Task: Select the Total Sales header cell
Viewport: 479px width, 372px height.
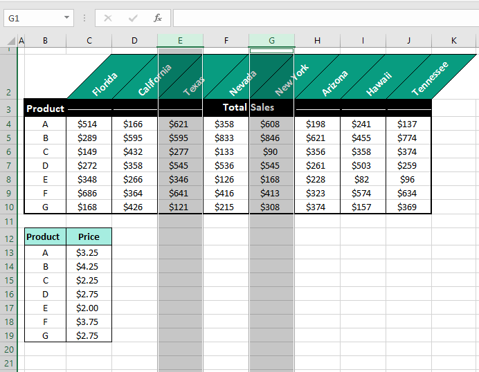Action: click(x=248, y=108)
